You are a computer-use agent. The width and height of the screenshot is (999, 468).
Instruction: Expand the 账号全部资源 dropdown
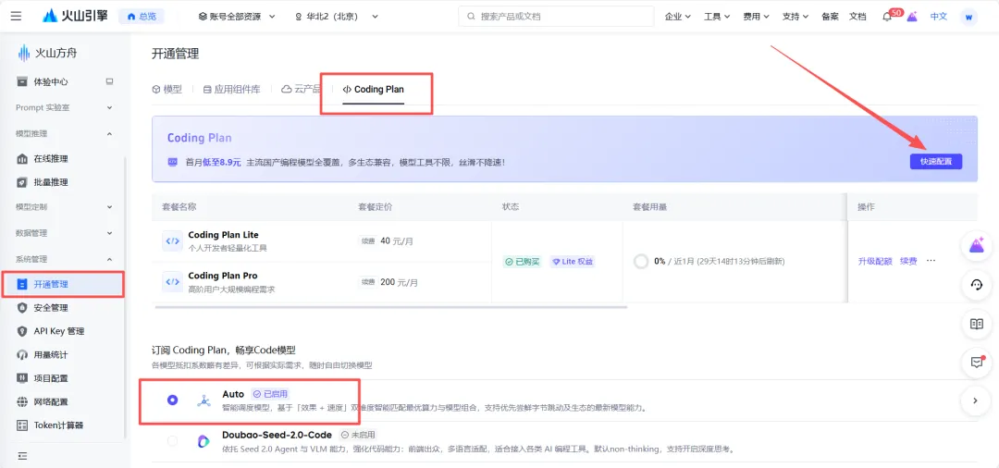tap(237, 17)
